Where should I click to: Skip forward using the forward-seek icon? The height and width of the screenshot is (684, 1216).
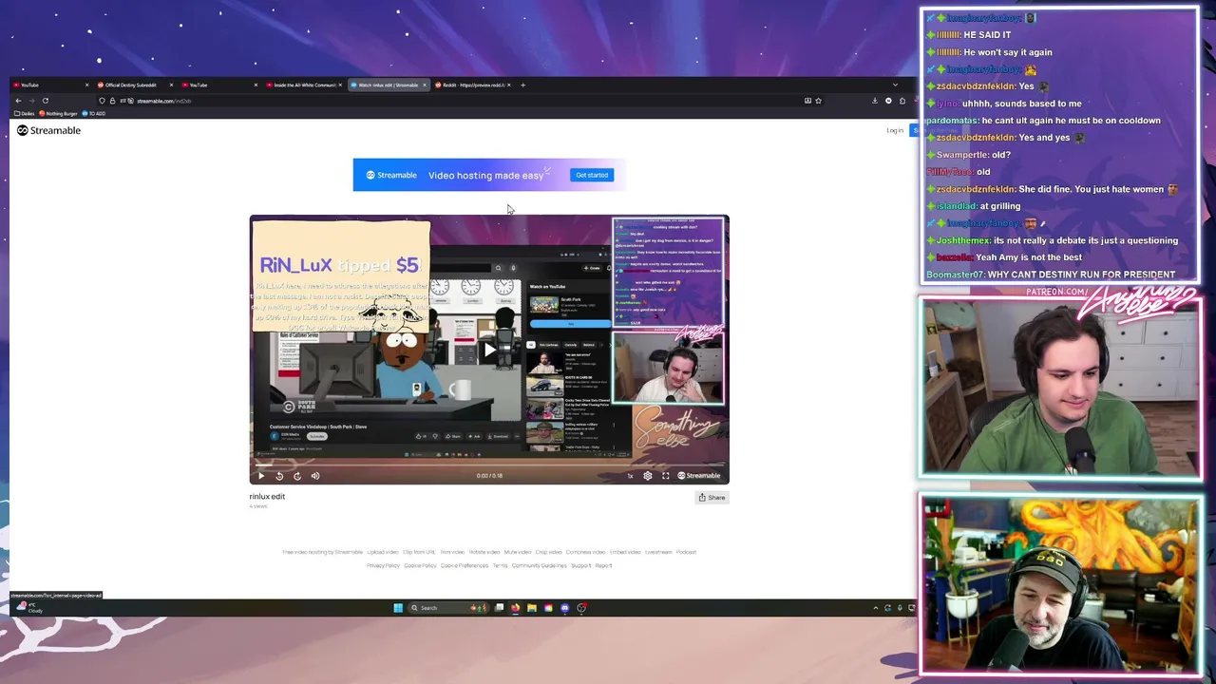coord(297,476)
